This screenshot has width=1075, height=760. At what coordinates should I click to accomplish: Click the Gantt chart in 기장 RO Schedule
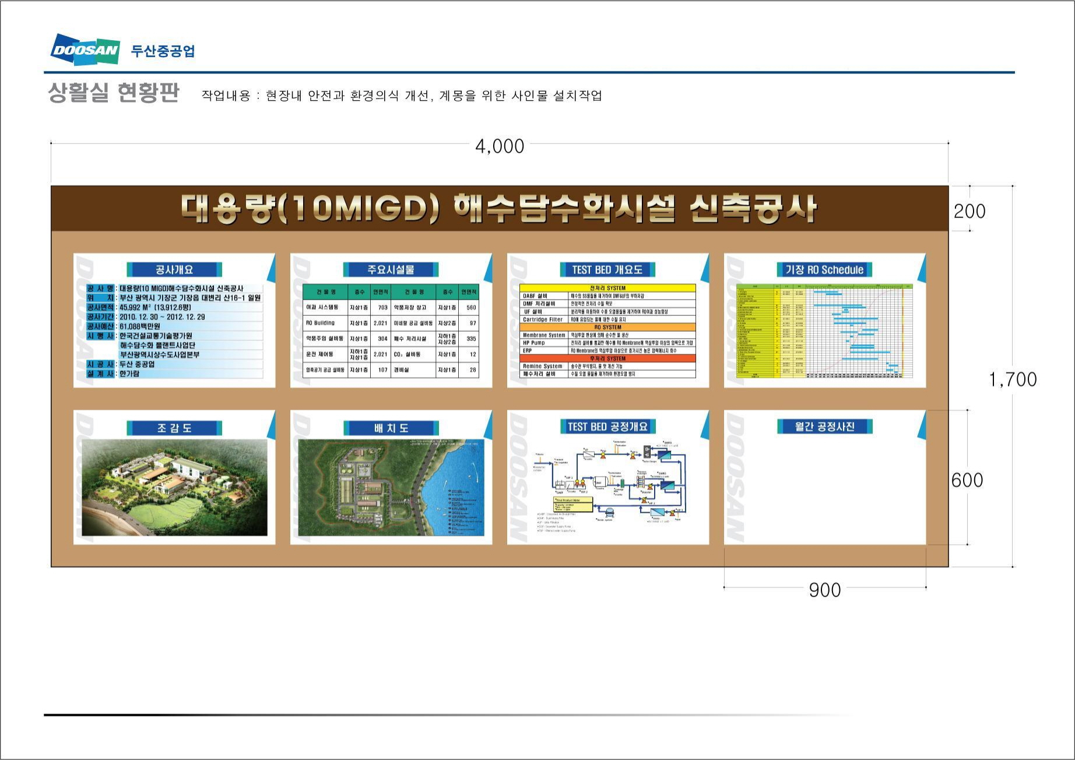pyautogui.click(x=824, y=331)
